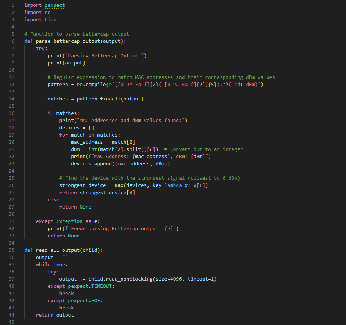Click 'return None' on line 29
The image size is (346, 325).
click(75, 207)
